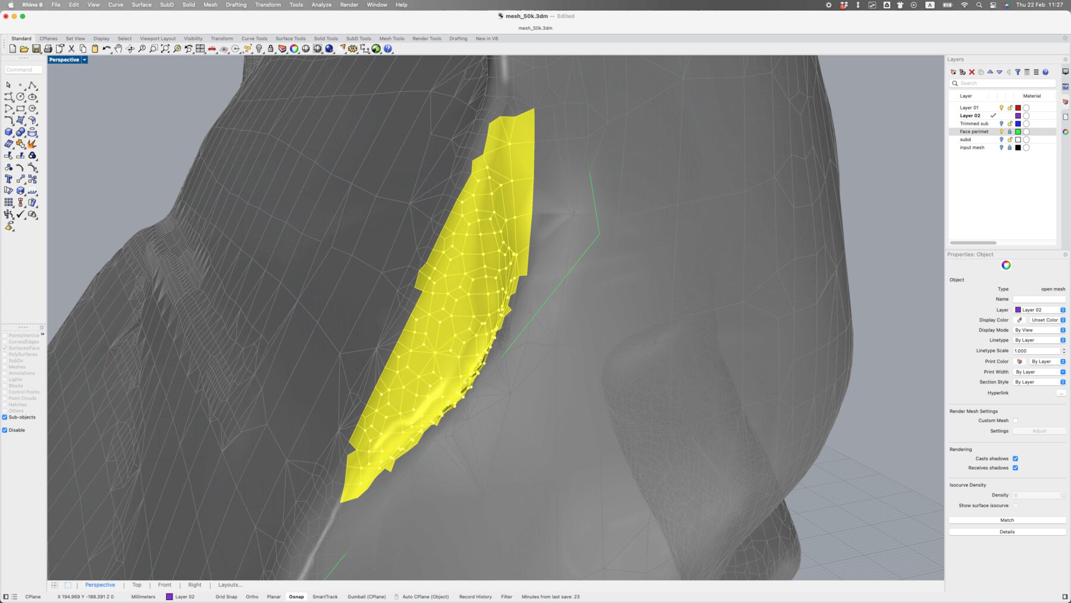The width and height of the screenshot is (1071, 603).
Task: Toggle Trimmed sub layer visibility bulb
Action: pyautogui.click(x=1001, y=124)
